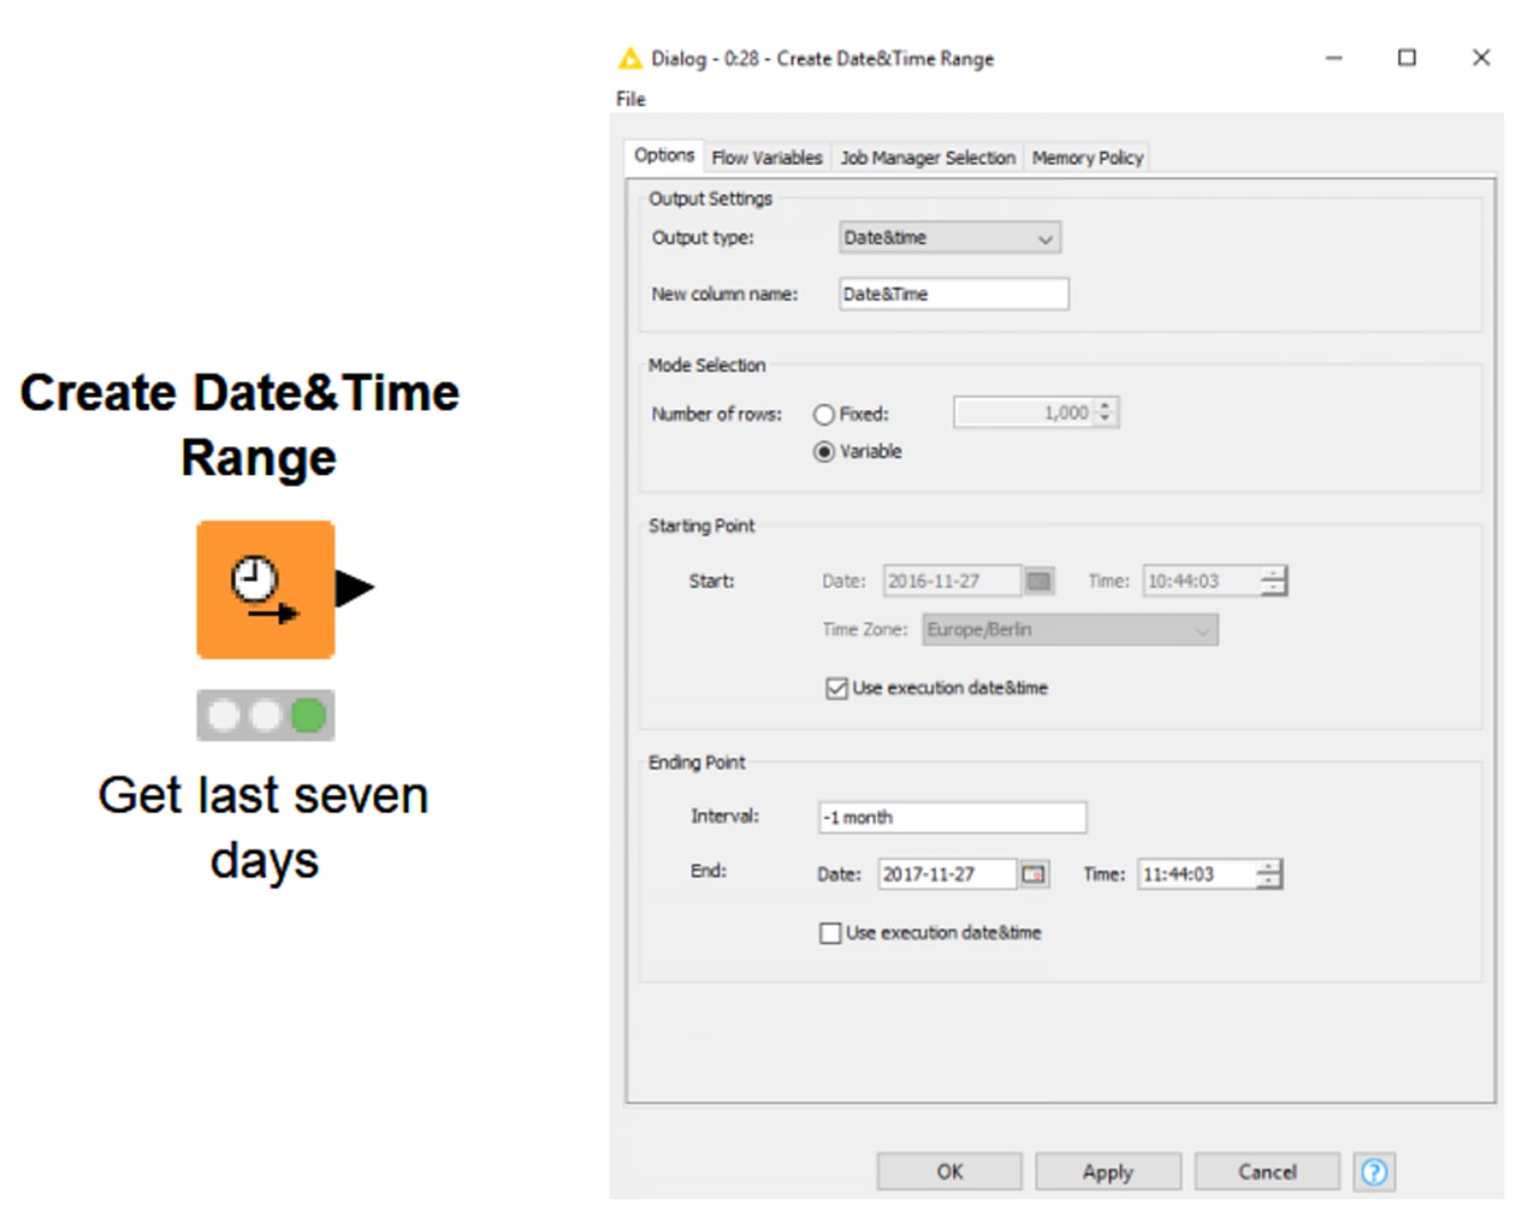
Task: Click the disabled Start date calendar icon
Action: click(1039, 581)
